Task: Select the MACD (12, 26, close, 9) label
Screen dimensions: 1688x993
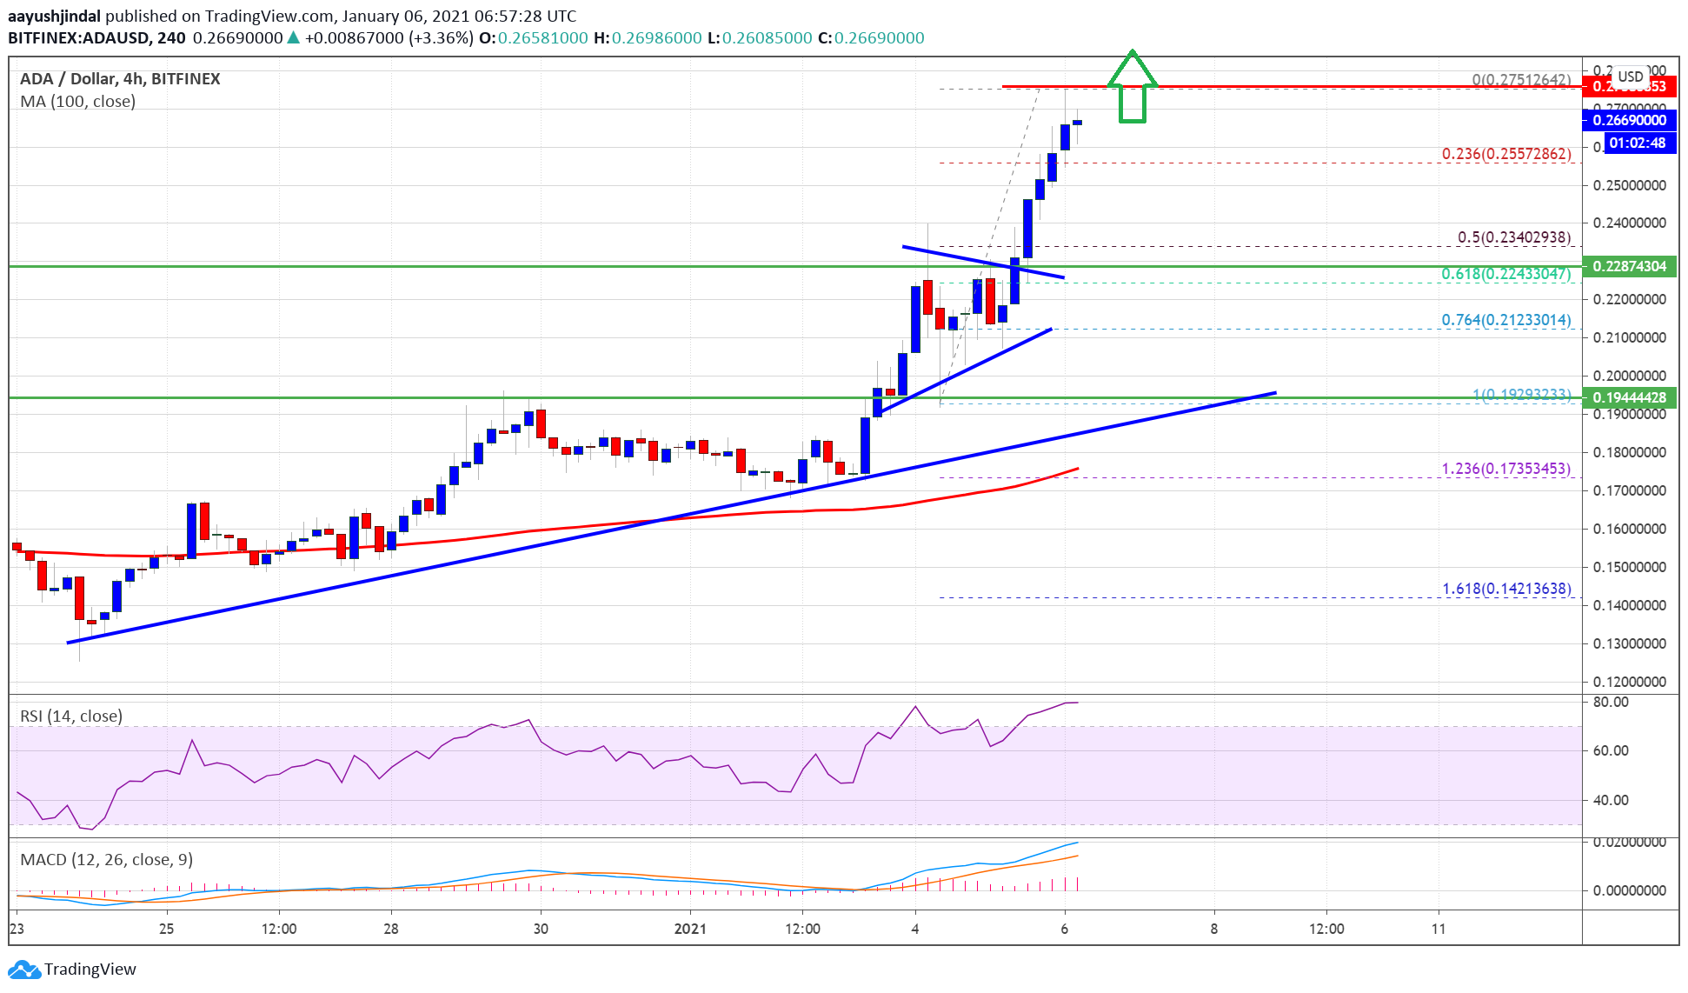Action: pyautogui.click(x=106, y=859)
